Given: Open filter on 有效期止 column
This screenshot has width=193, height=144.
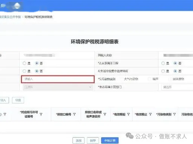Looking at the screenshot, I should click(x=150, y=114).
